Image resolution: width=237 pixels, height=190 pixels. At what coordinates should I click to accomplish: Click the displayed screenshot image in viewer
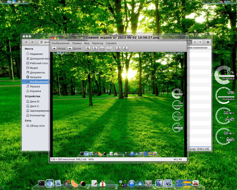[x=118, y=104]
